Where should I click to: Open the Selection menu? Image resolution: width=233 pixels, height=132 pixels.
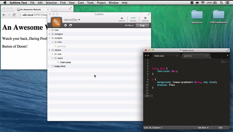pos(51,3)
